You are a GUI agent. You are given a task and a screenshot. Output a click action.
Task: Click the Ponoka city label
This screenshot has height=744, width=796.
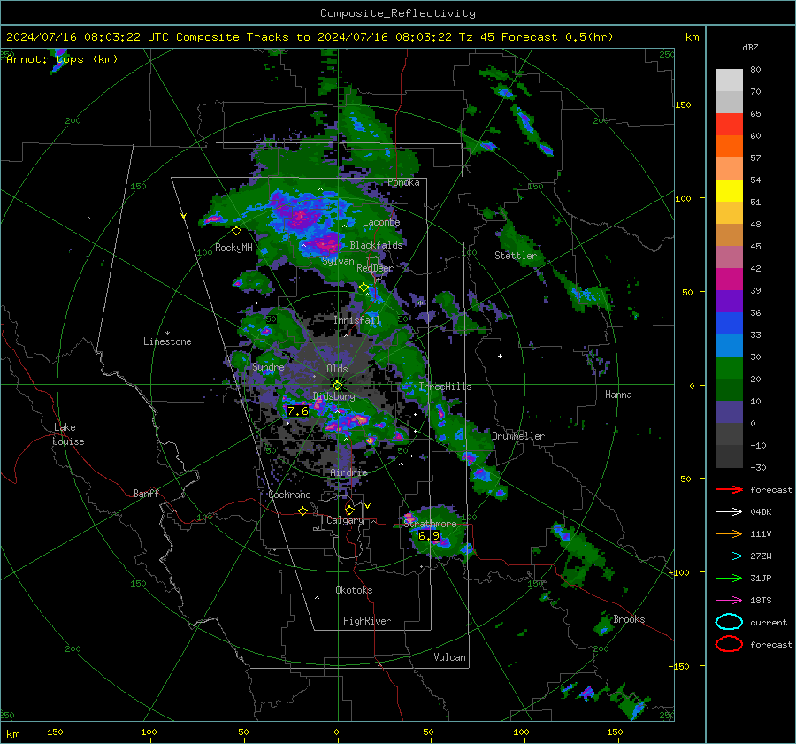click(403, 182)
